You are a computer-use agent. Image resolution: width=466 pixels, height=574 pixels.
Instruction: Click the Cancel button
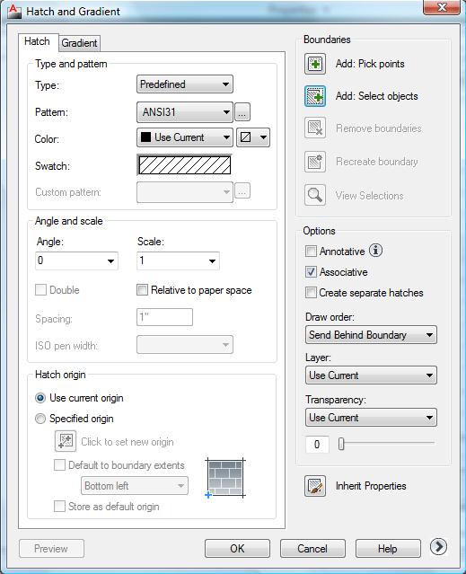[x=312, y=548]
